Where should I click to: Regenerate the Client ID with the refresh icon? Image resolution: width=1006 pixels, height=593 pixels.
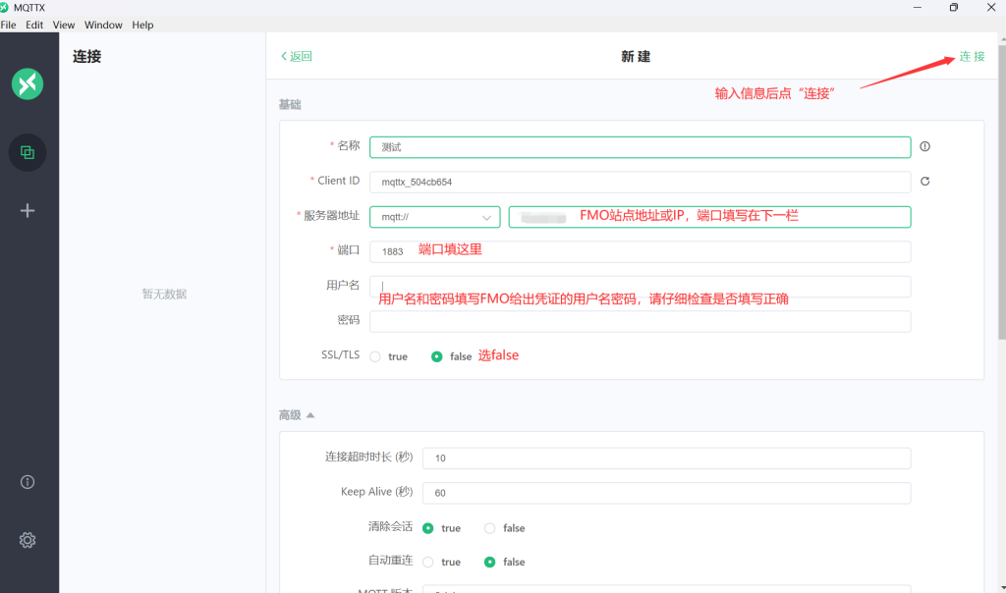pos(924,182)
